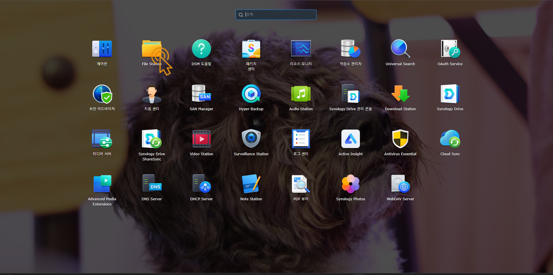Open 패키지 센터 (Package Center)
Screen dimensions: 553x275
[x=251, y=49]
